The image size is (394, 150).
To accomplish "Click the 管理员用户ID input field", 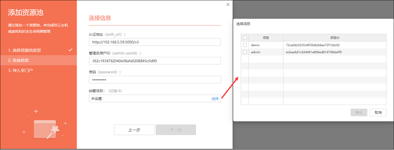I will [155, 61].
